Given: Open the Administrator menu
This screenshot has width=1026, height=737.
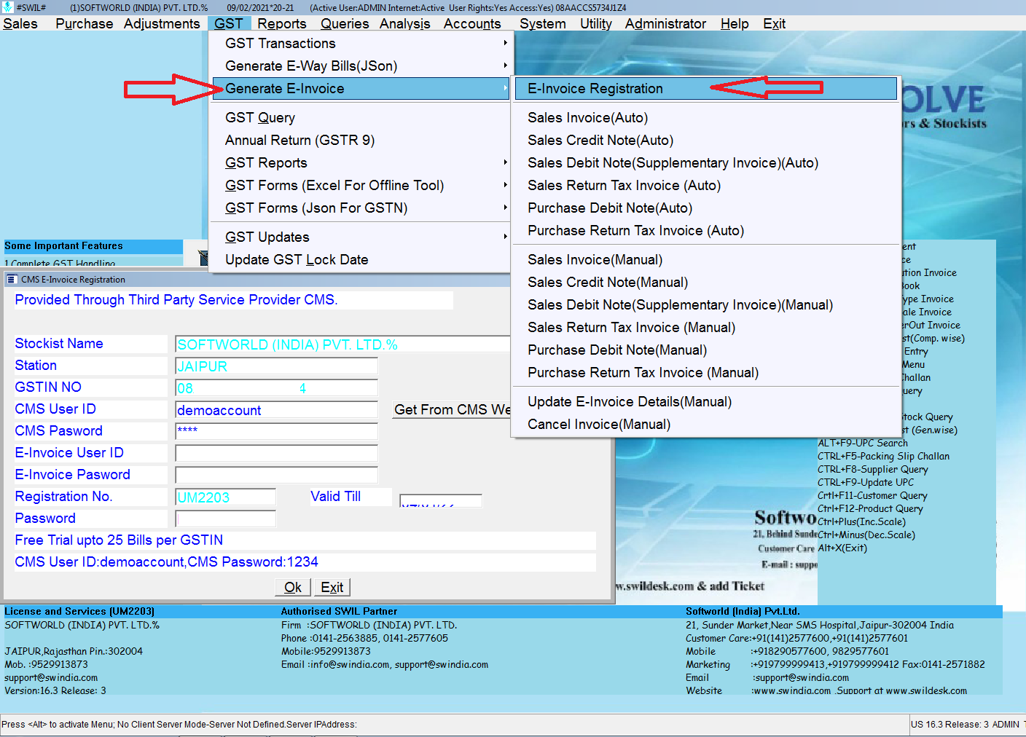Looking at the screenshot, I should [x=665, y=23].
